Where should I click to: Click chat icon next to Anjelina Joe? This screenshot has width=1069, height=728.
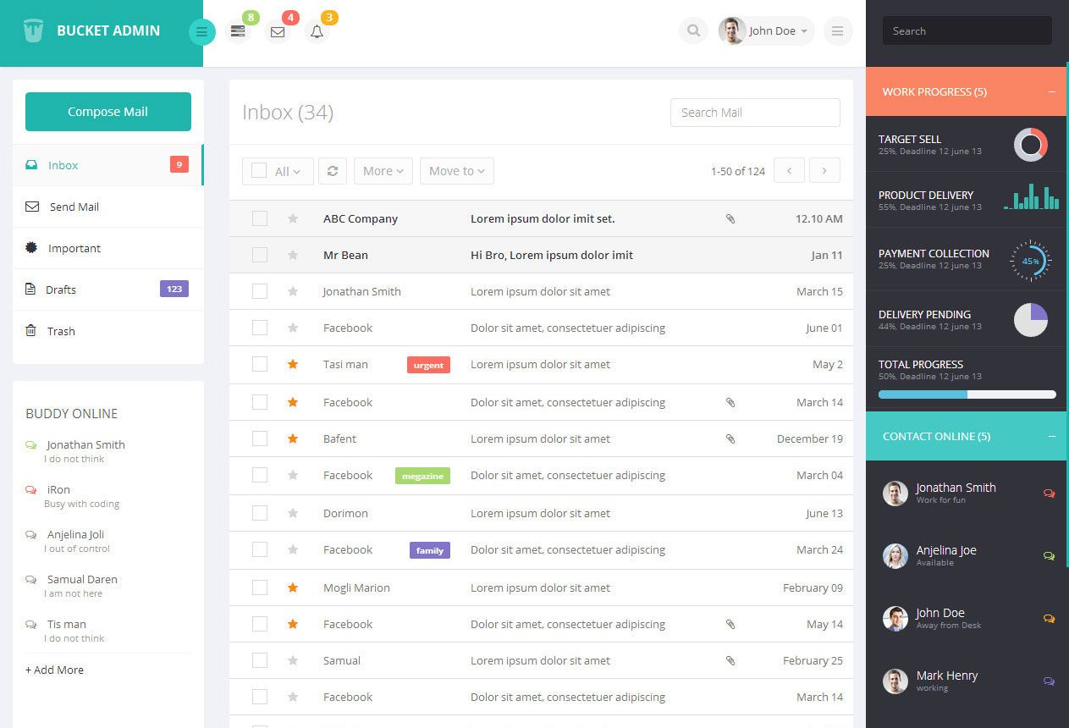point(1049,556)
